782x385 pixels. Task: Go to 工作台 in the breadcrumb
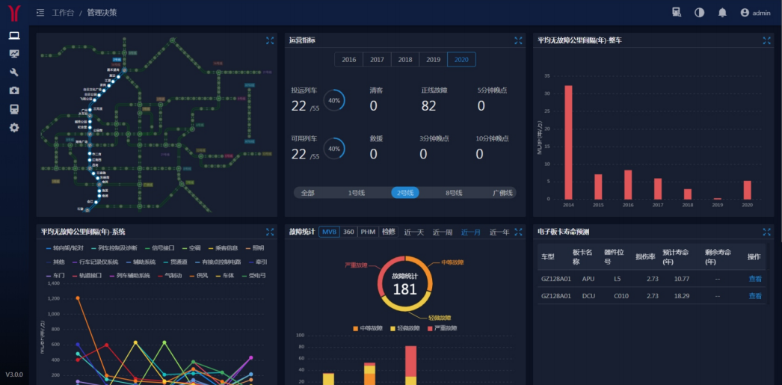click(x=62, y=13)
